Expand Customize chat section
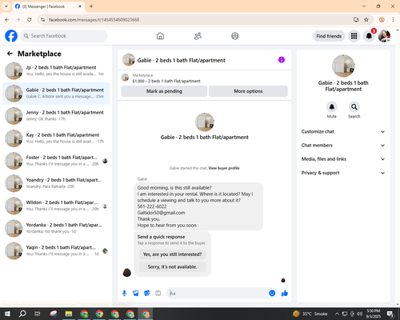The width and height of the screenshot is (400, 320). click(x=343, y=131)
